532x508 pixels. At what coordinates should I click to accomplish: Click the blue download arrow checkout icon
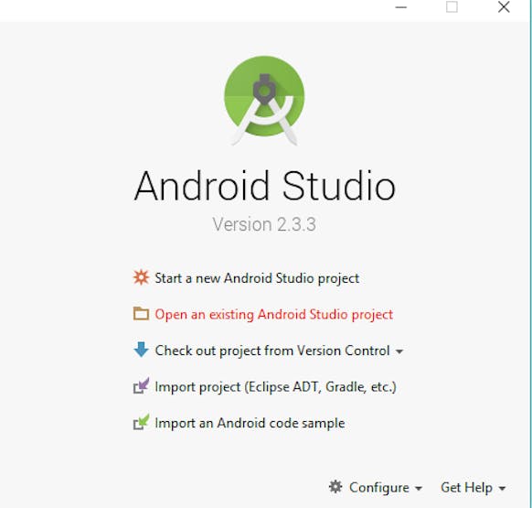tap(141, 350)
